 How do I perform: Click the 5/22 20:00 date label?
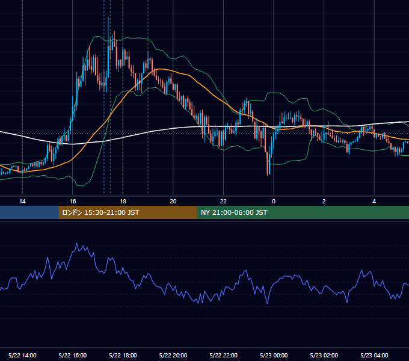pos(173,355)
